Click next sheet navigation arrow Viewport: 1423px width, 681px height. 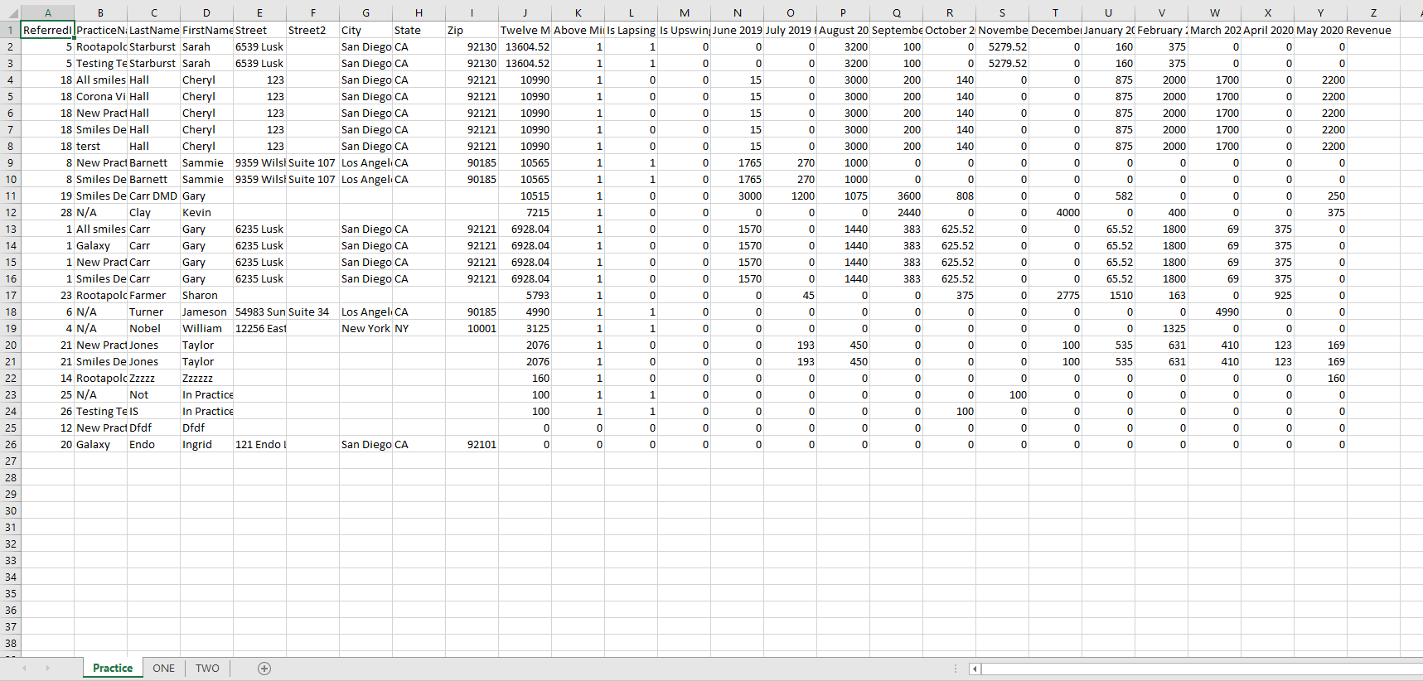pos(47,669)
